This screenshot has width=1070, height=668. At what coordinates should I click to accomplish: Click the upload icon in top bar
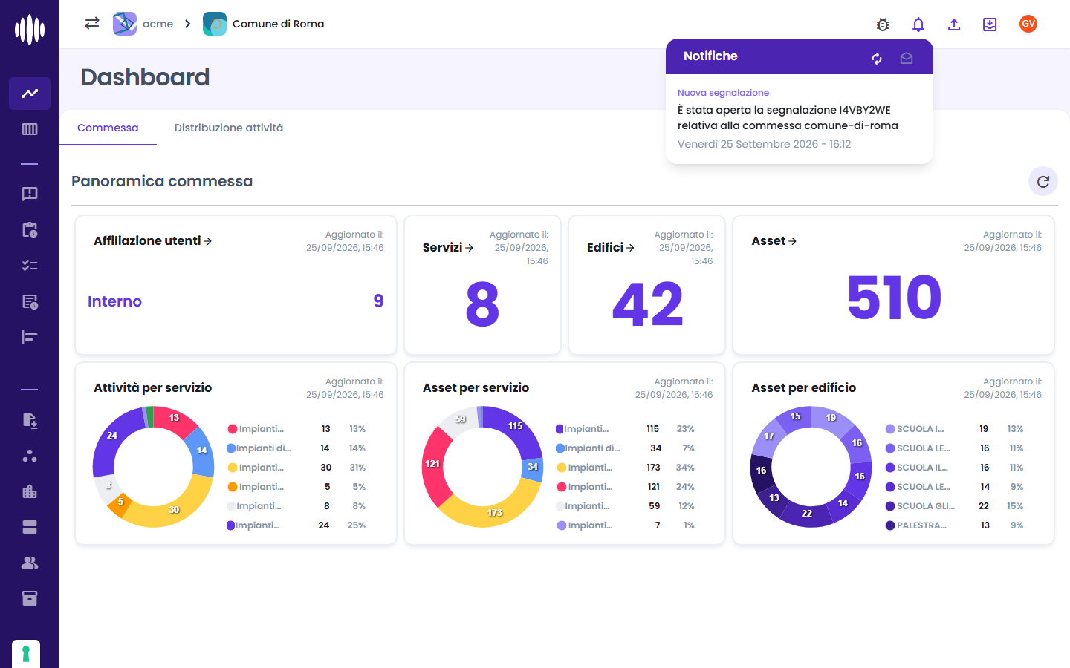tap(954, 24)
